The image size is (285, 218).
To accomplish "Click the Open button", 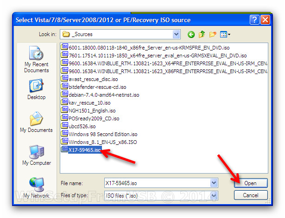I will point(251,183).
